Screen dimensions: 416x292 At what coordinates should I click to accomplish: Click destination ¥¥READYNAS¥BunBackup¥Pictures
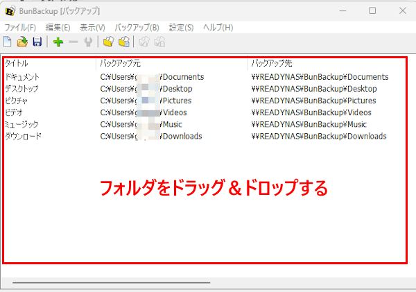coord(313,101)
